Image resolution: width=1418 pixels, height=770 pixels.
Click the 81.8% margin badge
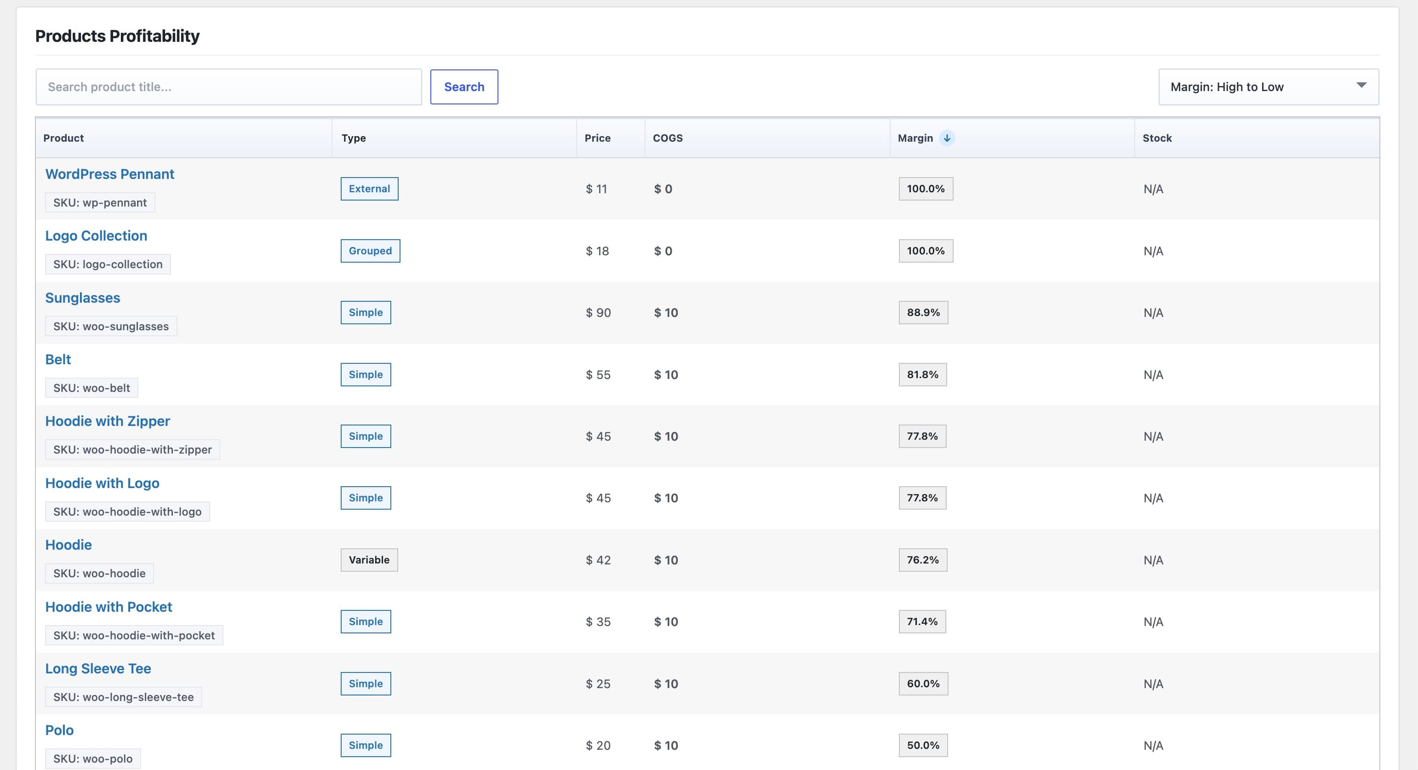[x=923, y=374]
